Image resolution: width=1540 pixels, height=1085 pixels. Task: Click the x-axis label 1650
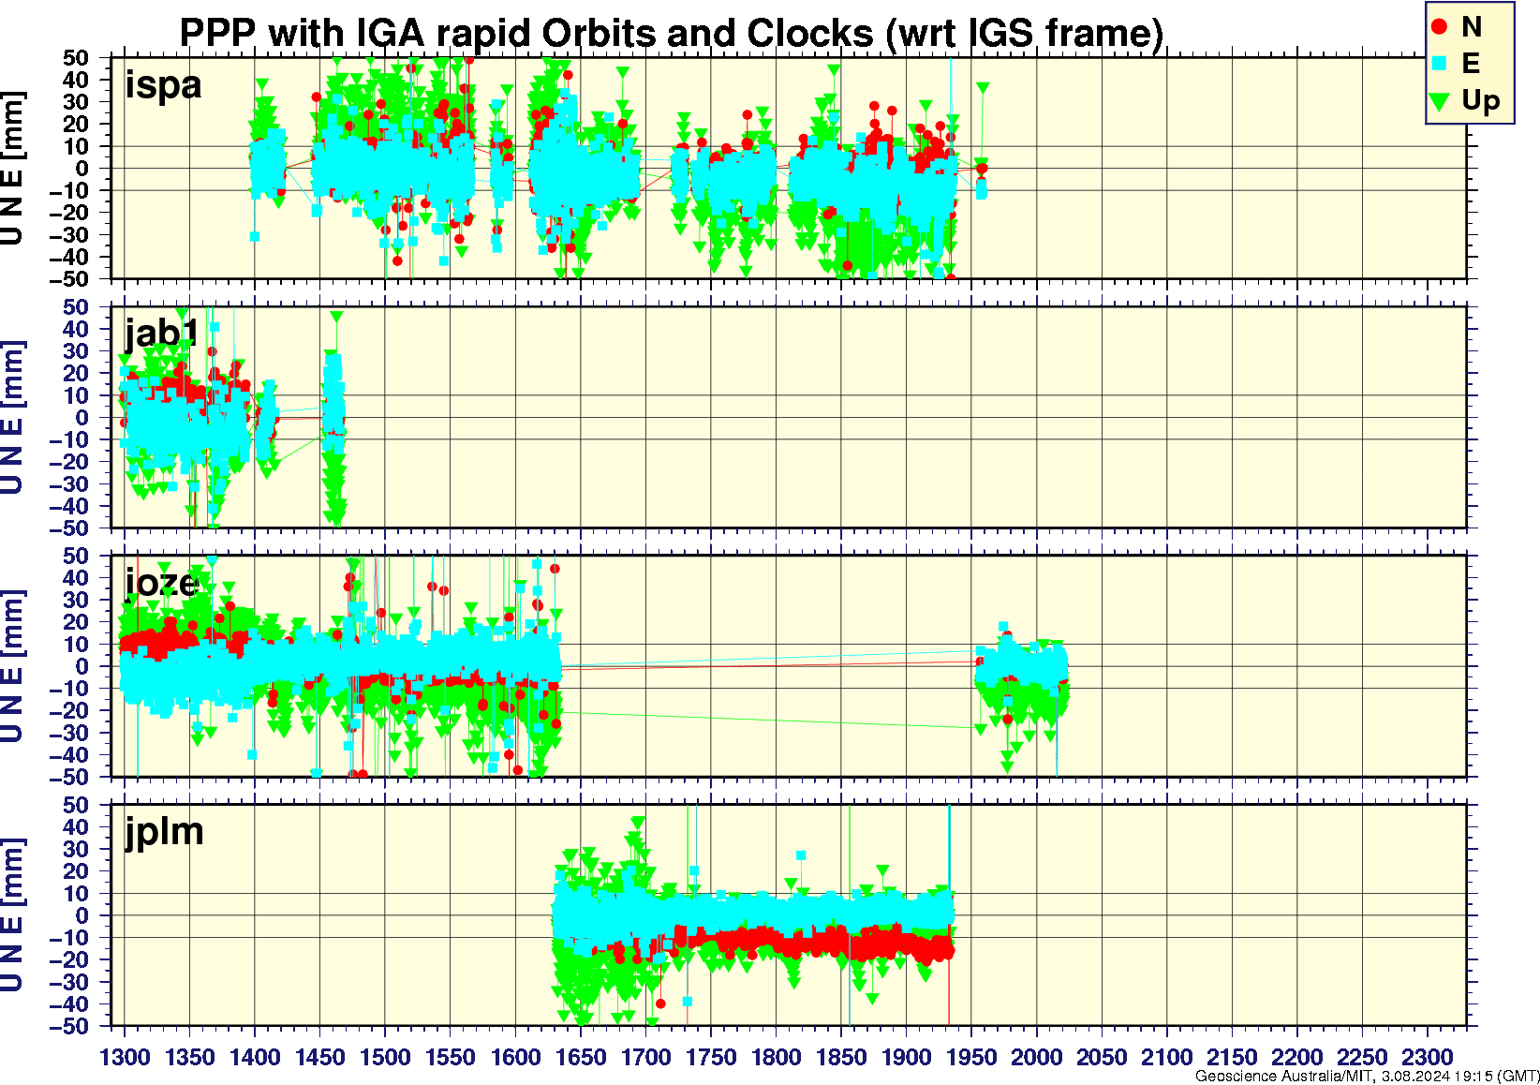point(581,1057)
